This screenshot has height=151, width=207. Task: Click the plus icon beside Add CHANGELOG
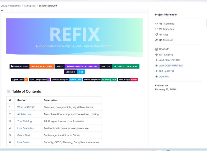click(x=156, y=60)
